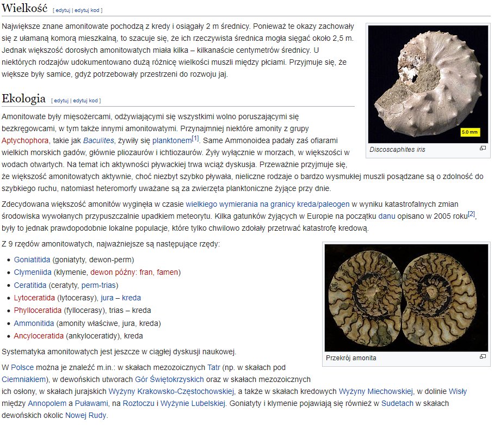Click 'edytuj' next to Ekologia heading
494x425 pixels.
point(61,101)
